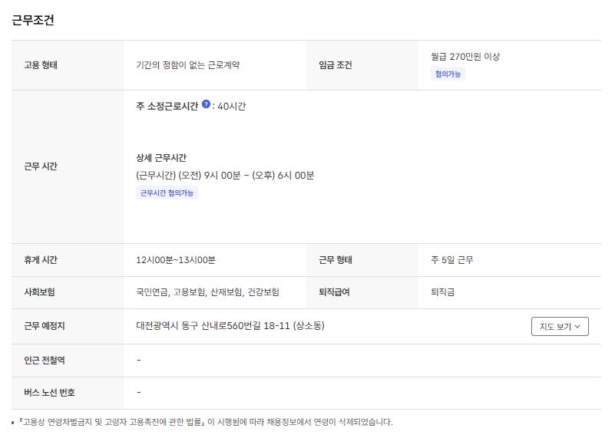Viewport: 615px width, 448px height.
Task: Click the 주 5일 근무 value
Action: tap(452, 260)
